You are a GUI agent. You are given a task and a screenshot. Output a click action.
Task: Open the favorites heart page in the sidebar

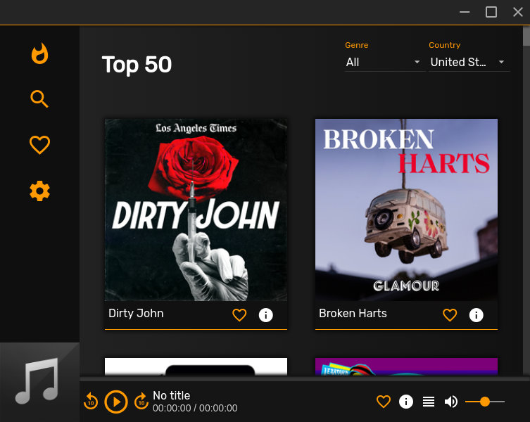[40, 145]
